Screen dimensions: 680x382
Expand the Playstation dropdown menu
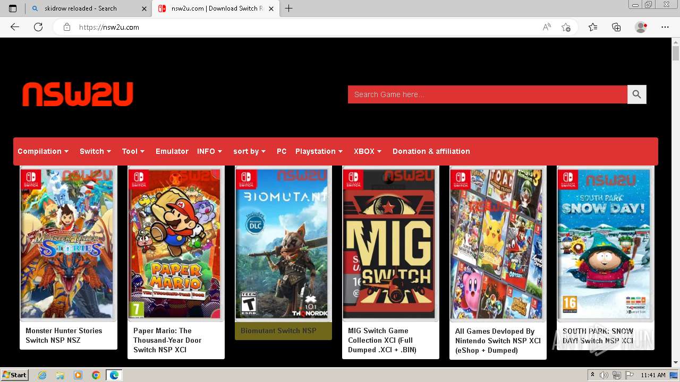(x=319, y=151)
